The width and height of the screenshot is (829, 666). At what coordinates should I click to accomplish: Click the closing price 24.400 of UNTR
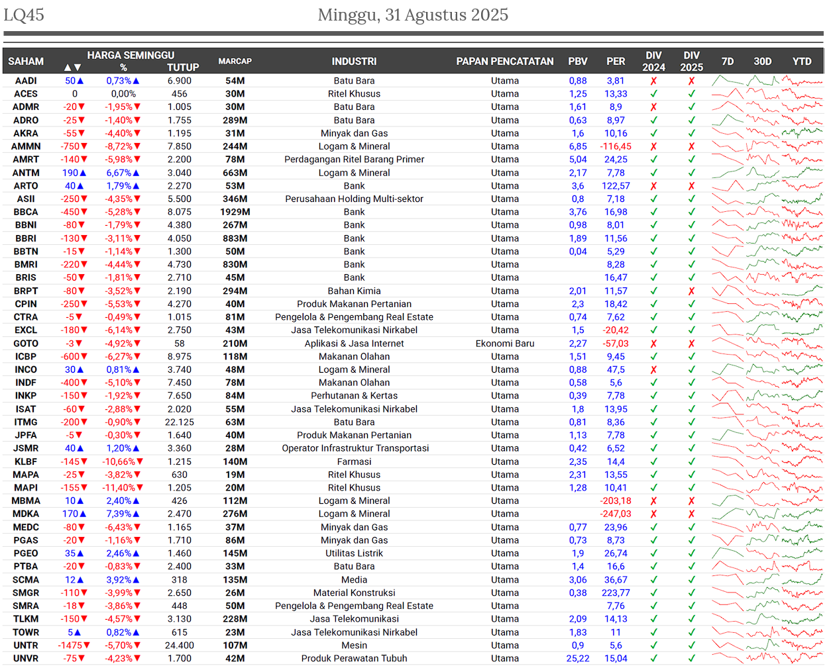tap(180, 645)
